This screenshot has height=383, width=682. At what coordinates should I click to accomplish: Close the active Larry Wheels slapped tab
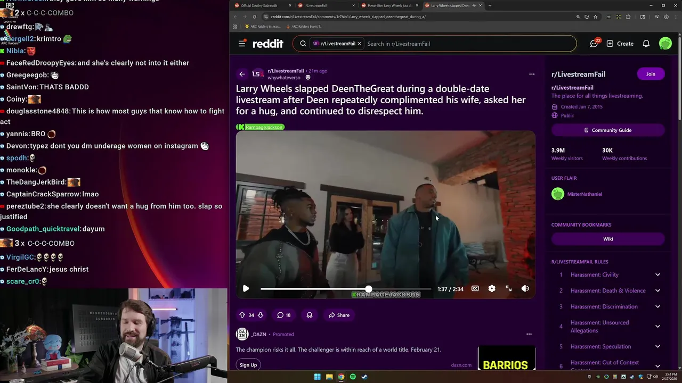480,5
